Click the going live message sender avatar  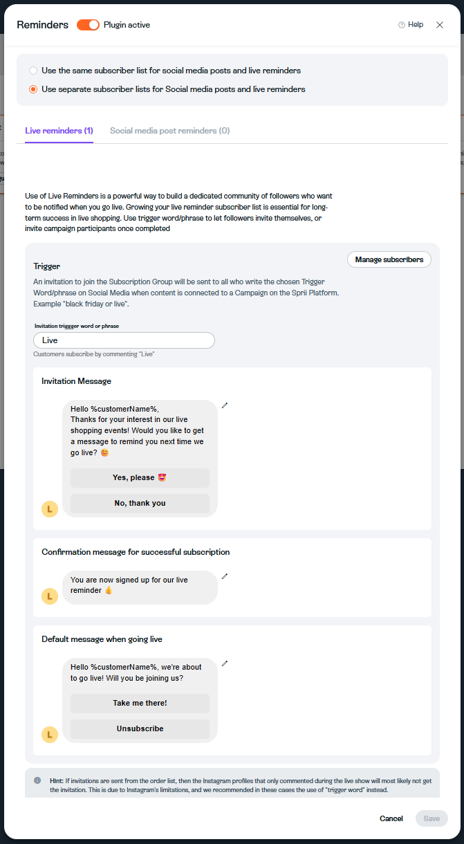50,735
